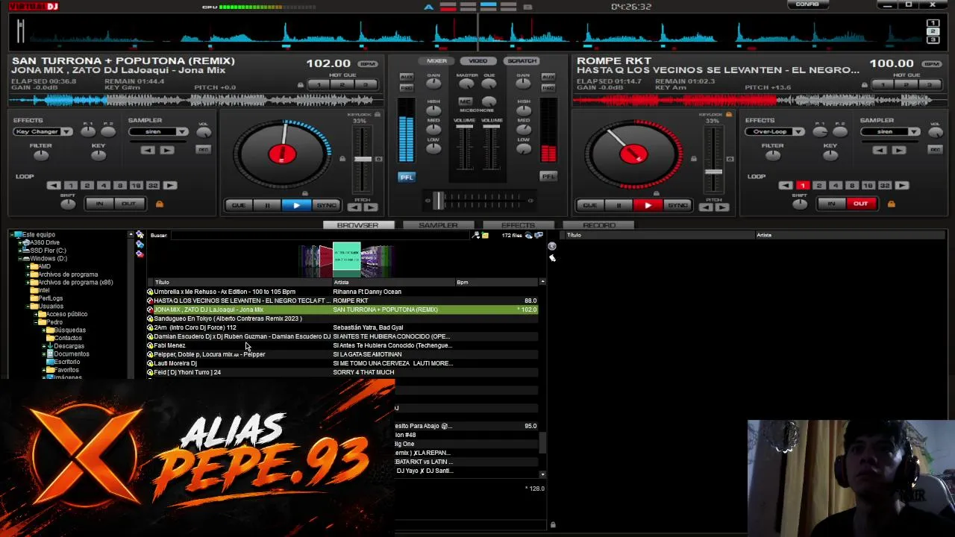Set an 8-beat loop on left deck

119,185
